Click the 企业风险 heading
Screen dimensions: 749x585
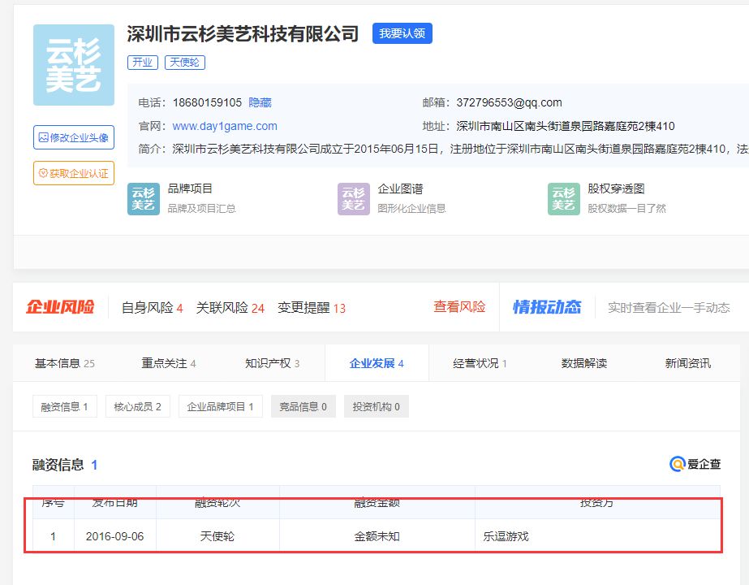pyautogui.click(x=60, y=307)
